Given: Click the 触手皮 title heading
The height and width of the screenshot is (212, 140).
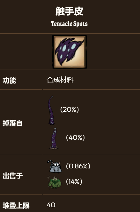Looking at the screenshot, I should [x=69, y=11].
